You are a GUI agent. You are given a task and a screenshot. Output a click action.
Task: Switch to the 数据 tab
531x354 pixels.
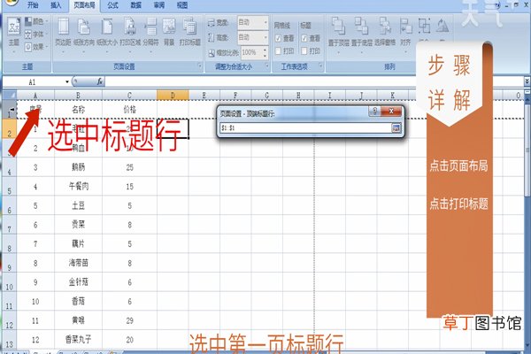(135, 5)
